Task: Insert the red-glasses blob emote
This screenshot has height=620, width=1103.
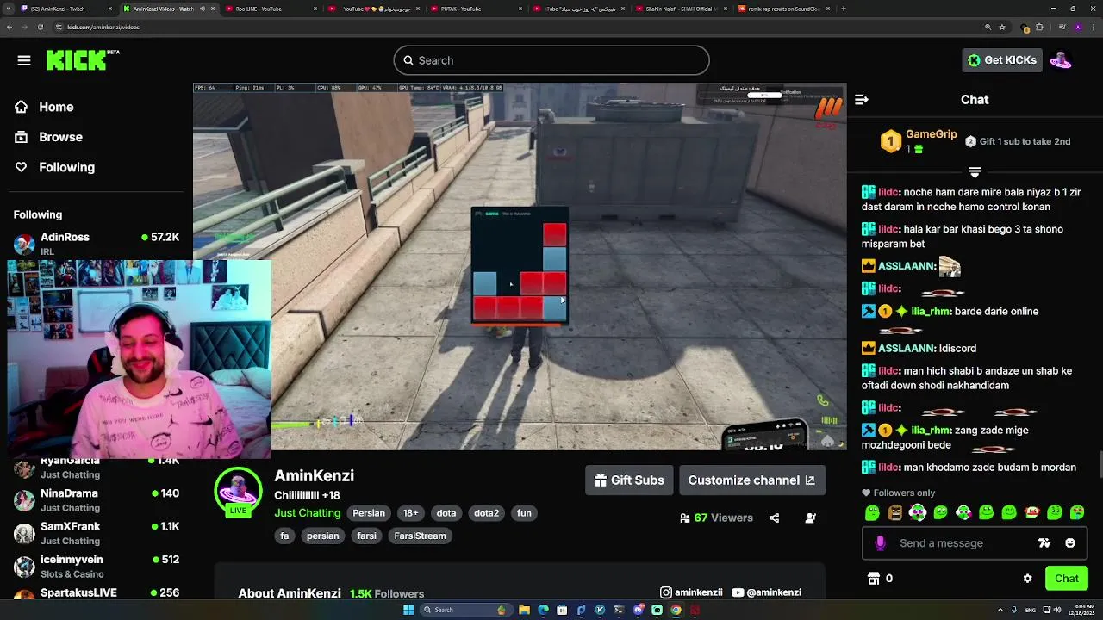Action: tap(1031, 513)
